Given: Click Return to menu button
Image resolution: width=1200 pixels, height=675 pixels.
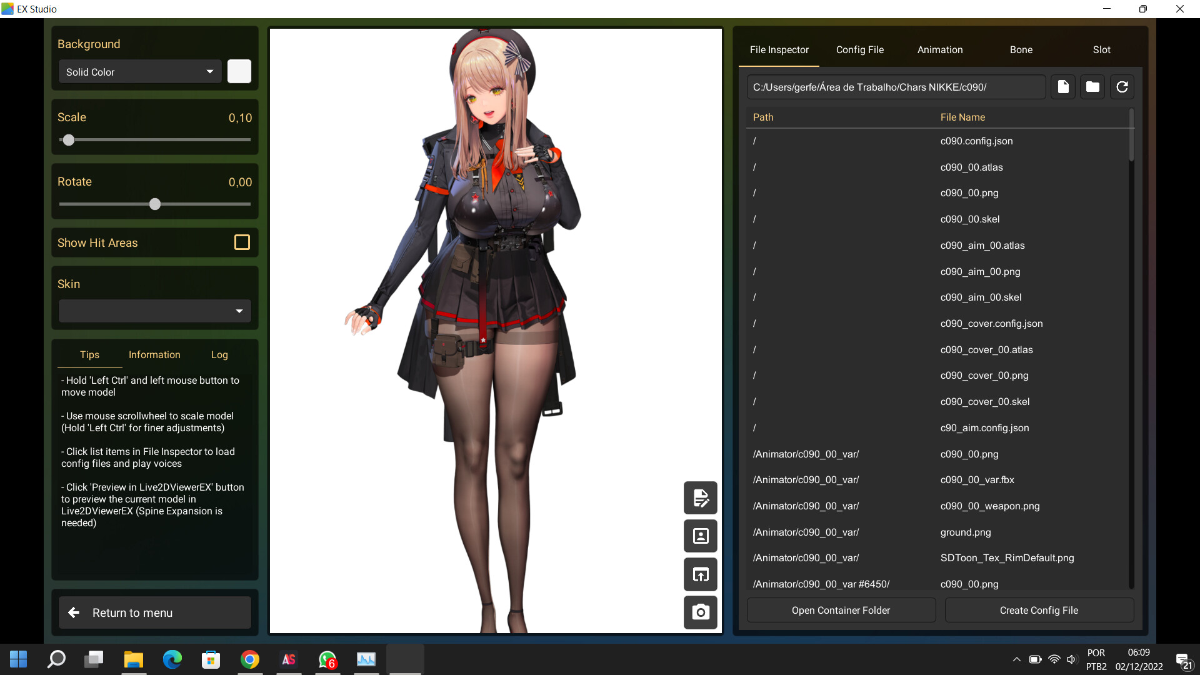Looking at the screenshot, I should click(155, 612).
